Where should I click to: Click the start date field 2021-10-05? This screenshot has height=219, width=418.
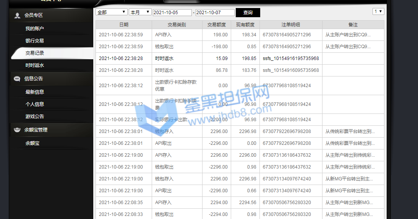173,13
